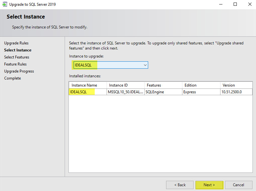Click the SQL Server setup icon in title bar

click(x=5, y=4)
